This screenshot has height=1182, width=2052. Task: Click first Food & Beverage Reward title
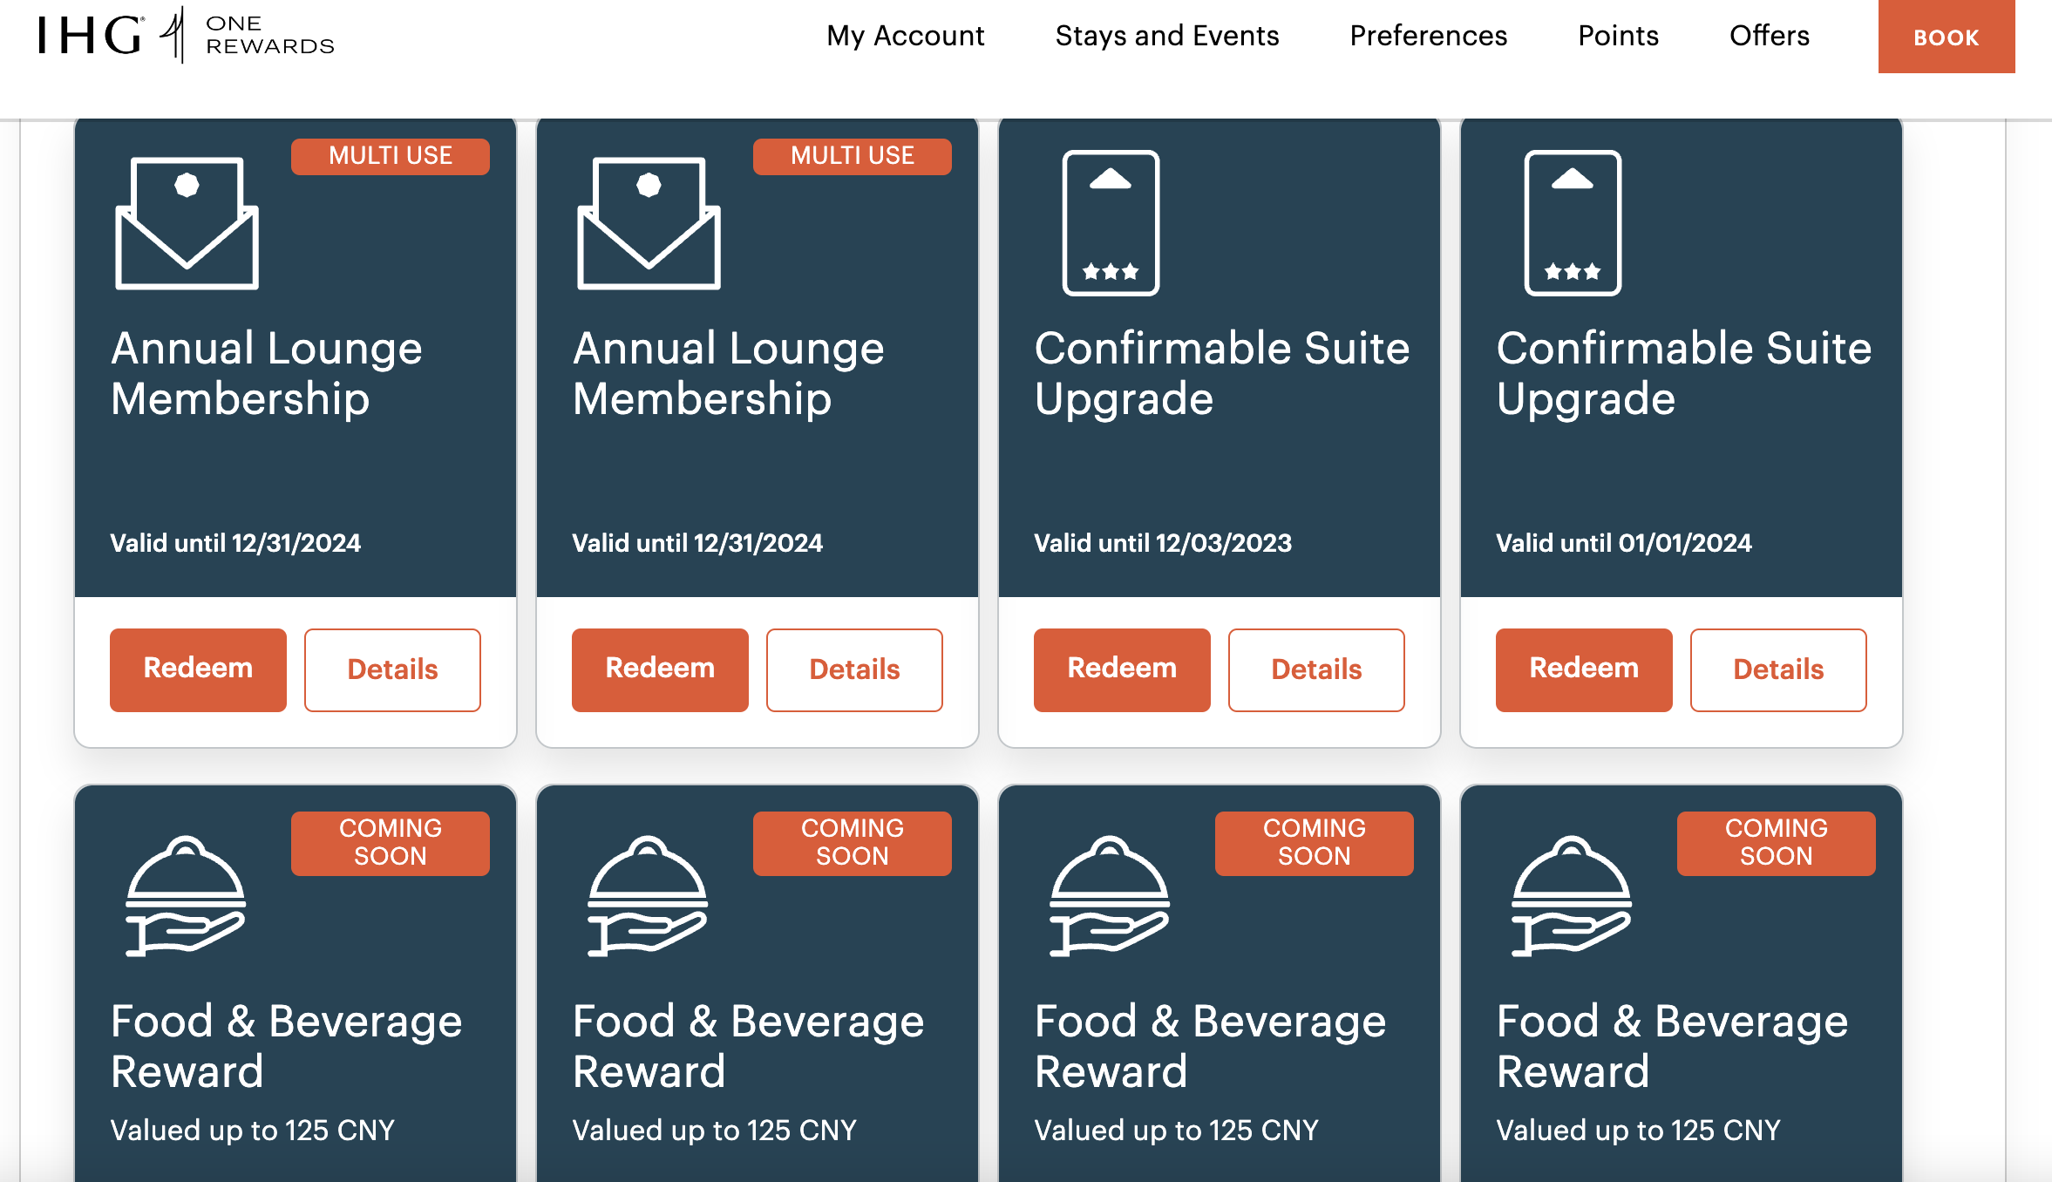click(286, 1046)
